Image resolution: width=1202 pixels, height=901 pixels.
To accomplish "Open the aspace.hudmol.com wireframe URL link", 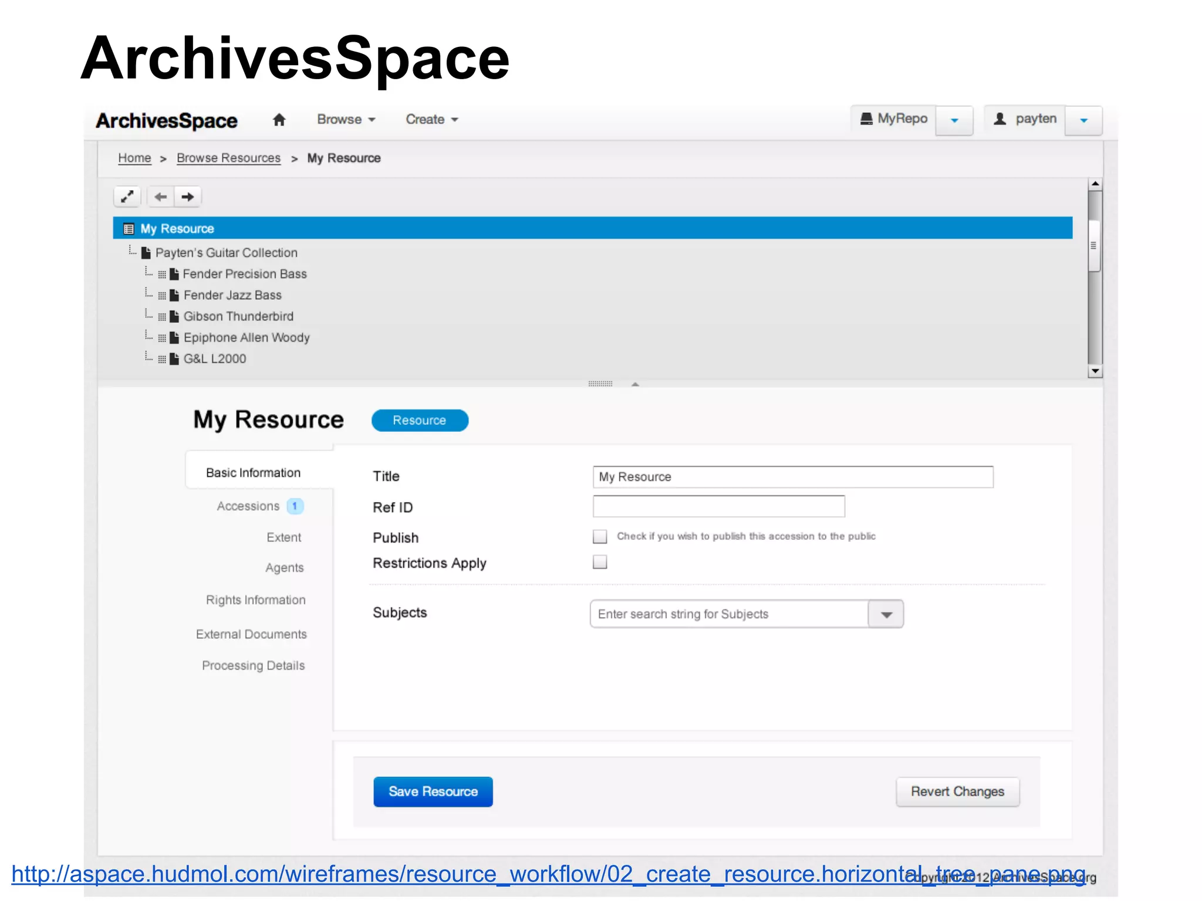I will (x=548, y=875).
